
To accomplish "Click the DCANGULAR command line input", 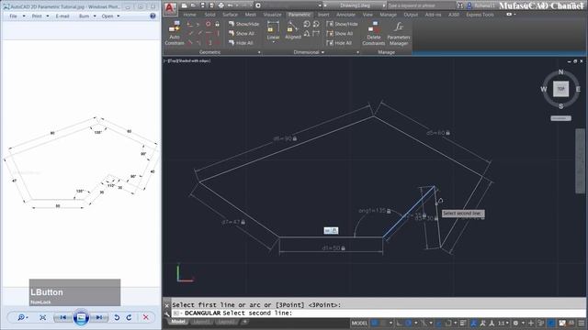I will tap(379, 313).
